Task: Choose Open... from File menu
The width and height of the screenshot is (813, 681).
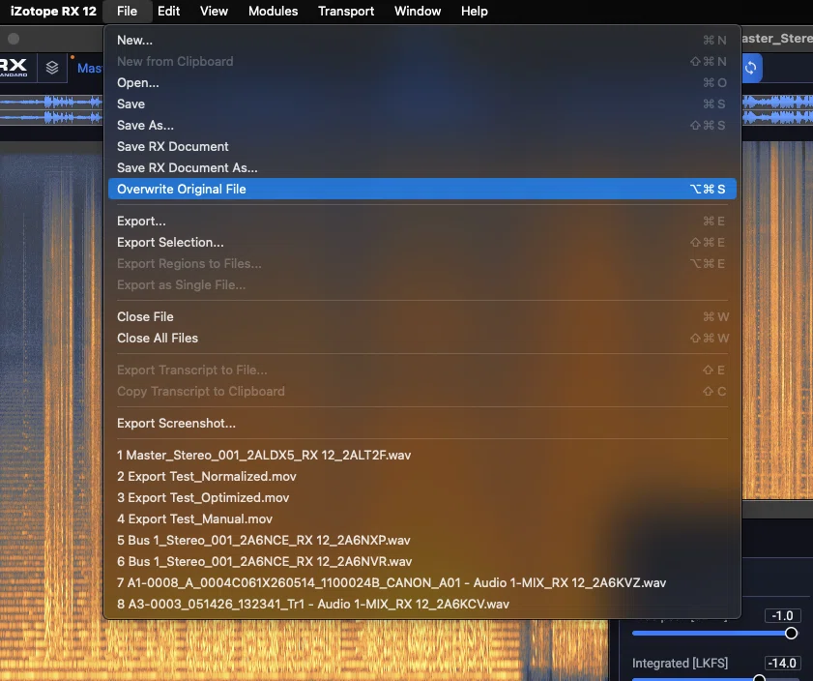Action: pos(422,82)
